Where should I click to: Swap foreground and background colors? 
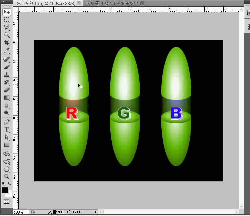click(9, 184)
